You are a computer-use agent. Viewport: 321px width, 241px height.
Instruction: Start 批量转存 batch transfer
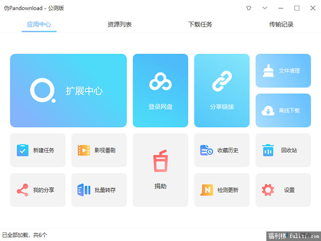coord(99,190)
